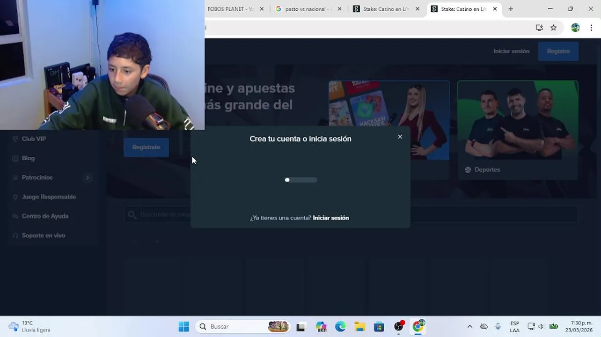
Task: Open Patrocinios in the sidebar
Action: [x=37, y=177]
